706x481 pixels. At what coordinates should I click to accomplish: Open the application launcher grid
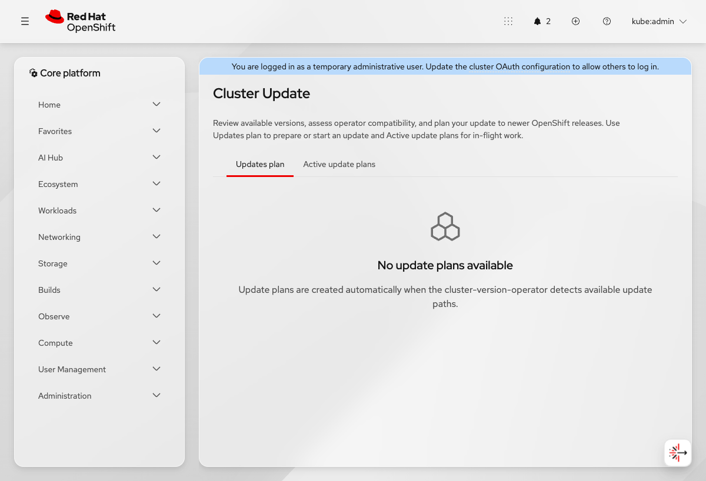pyautogui.click(x=508, y=21)
